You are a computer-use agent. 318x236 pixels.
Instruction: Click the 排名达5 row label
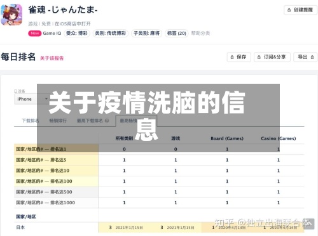point(56,160)
